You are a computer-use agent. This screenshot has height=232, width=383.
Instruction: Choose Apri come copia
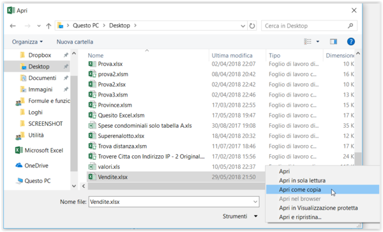pos(300,190)
